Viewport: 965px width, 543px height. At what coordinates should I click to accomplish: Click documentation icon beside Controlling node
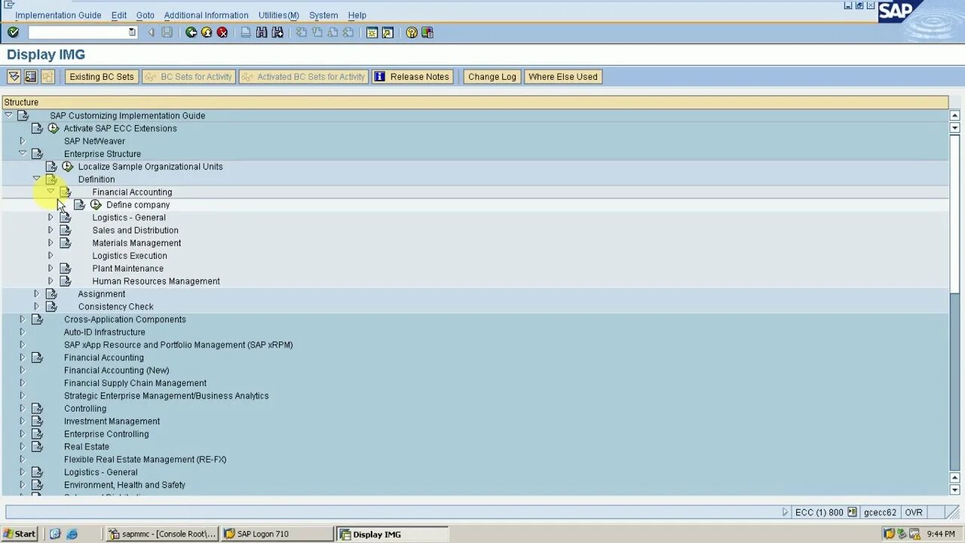(x=37, y=409)
